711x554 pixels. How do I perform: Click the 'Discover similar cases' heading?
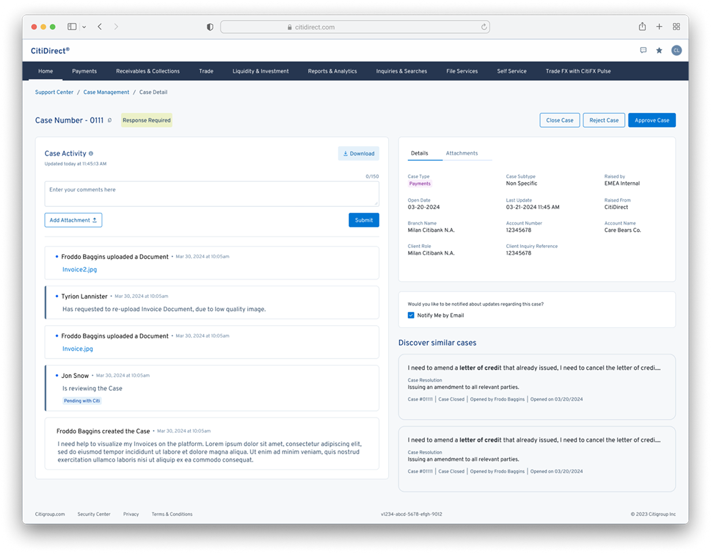coord(437,342)
